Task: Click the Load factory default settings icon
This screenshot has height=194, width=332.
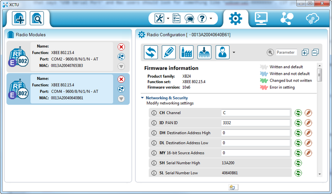Action: [187, 52]
